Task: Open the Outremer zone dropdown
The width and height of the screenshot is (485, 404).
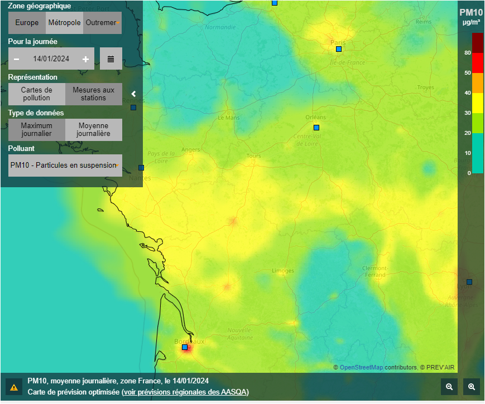Action: tap(102, 23)
